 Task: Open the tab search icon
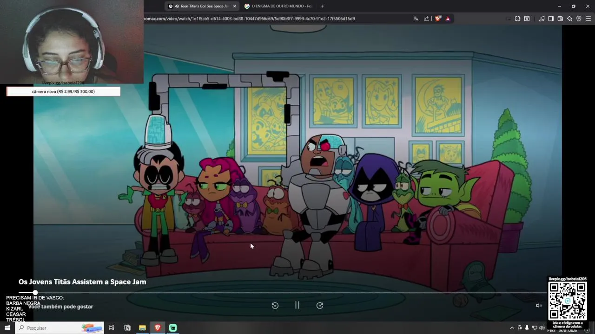527,19
